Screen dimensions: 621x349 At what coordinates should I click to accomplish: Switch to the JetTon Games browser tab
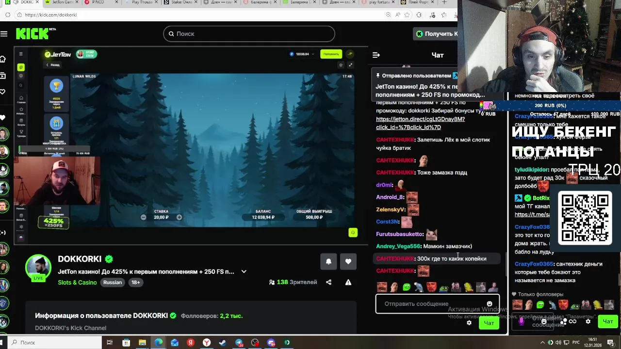coord(62,2)
